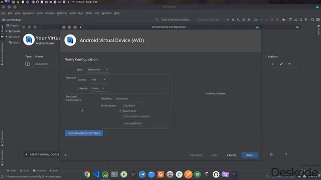This screenshot has height=180, width=321.
Task: Select the Quick boot radio option
Action: pos(128,111)
